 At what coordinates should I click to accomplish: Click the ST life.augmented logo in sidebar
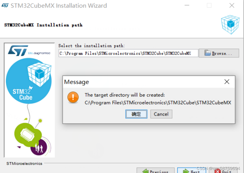click(x=29, y=51)
